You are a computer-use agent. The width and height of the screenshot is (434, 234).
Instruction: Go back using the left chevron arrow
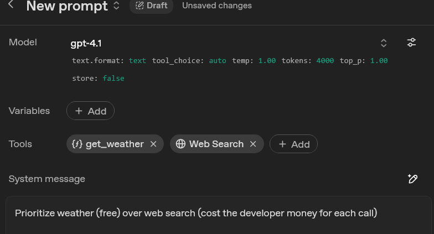click(x=11, y=4)
